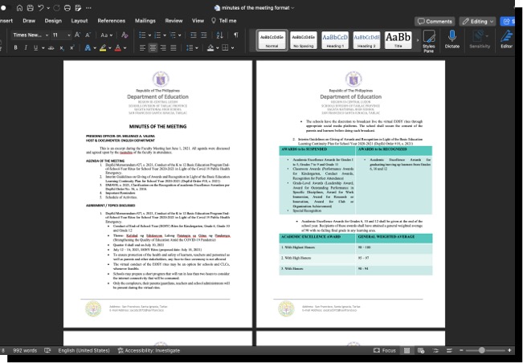523x363 pixels.
Task: Align text left
Action: click(x=142, y=48)
